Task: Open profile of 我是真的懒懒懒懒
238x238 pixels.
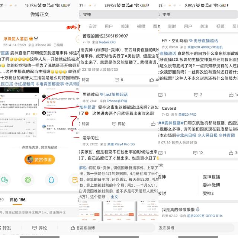Action: [x=178, y=210]
